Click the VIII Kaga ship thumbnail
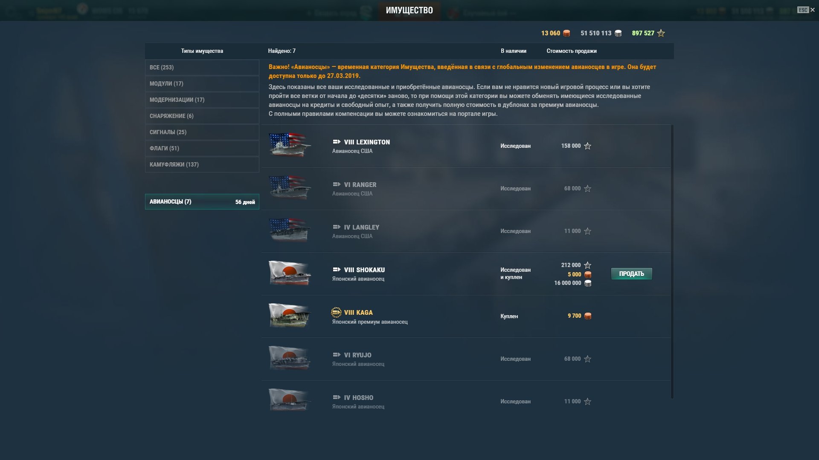This screenshot has height=460, width=819. point(290,316)
